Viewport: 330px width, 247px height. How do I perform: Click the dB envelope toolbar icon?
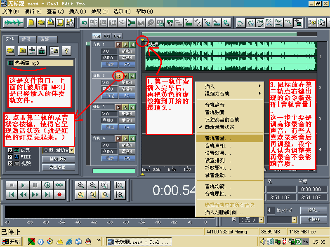(x=240, y=23)
